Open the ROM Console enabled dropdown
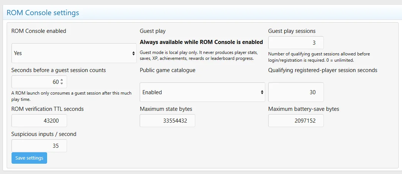402x174 pixels. tap(74, 53)
